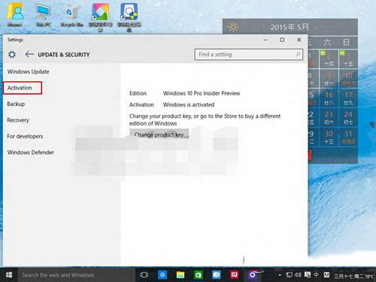
Task: Open the light-blue browser icon on taskbar
Action: click(216, 274)
